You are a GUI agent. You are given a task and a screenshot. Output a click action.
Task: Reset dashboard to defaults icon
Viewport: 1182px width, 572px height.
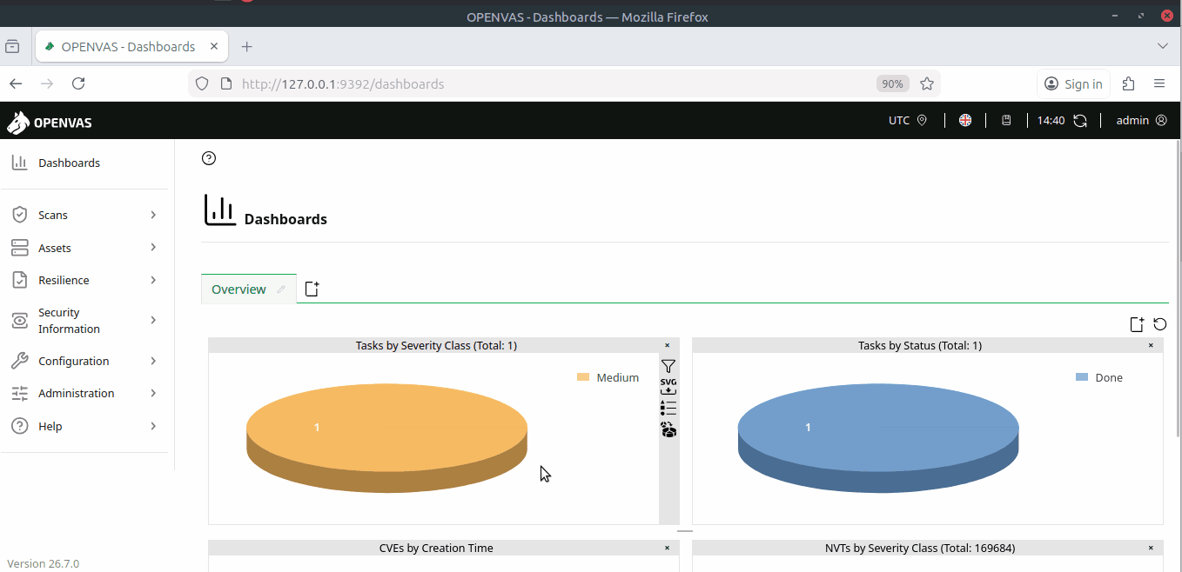(1159, 324)
